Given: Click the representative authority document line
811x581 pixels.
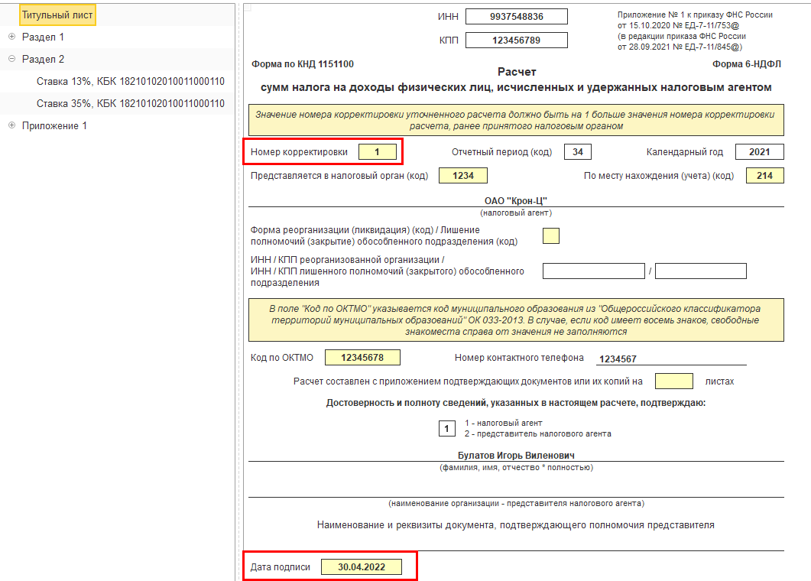Looking at the screenshot, I should pos(516,543).
